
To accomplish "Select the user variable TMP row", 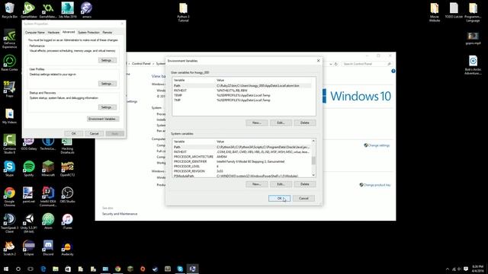I will tap(242, 100).
